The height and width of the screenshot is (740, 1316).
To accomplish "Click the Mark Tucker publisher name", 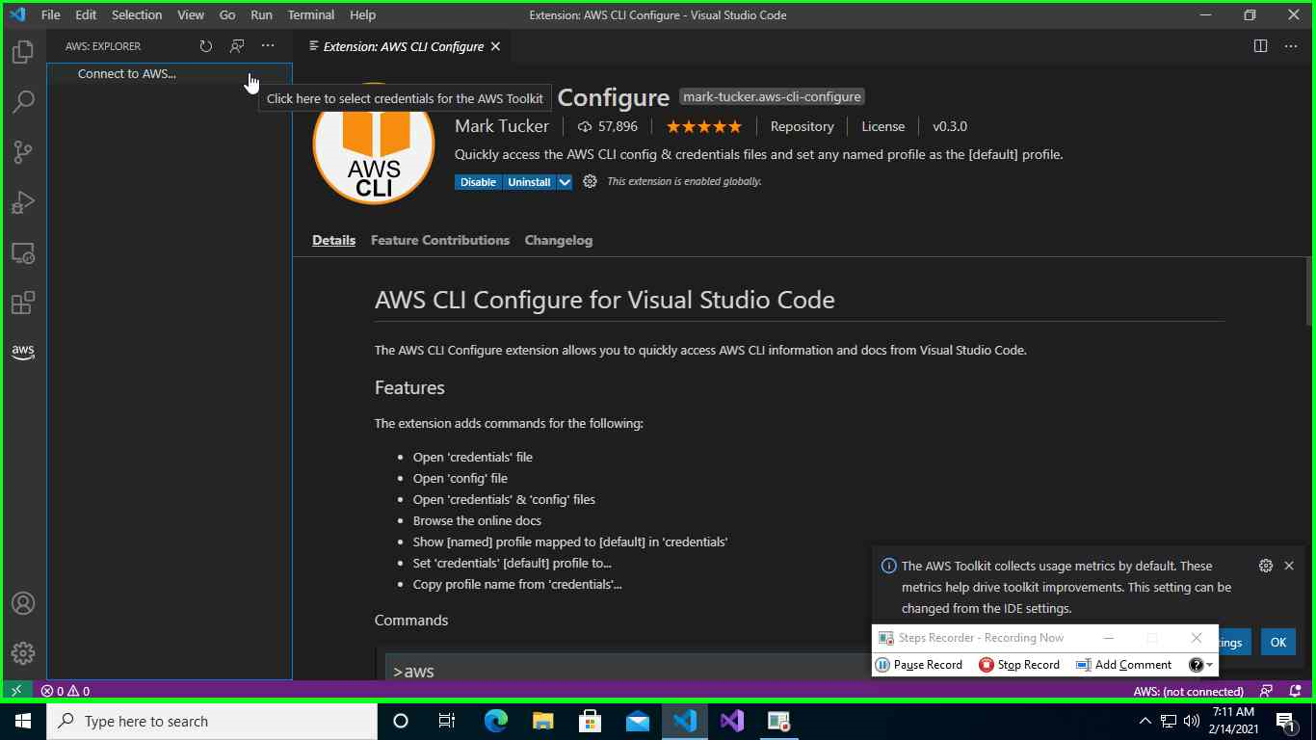I will 502,126.
